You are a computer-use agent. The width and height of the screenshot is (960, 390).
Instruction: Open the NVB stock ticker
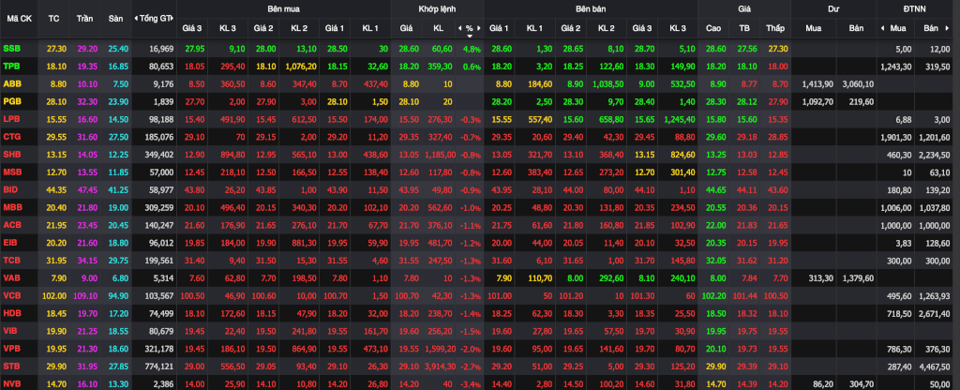click(x=11, y=384)
